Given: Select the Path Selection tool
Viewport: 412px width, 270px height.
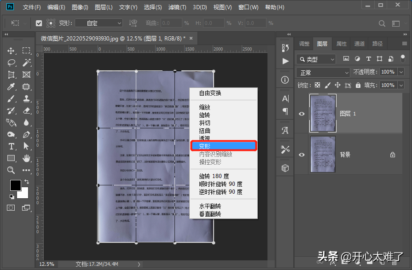Looking at the screenshot, I should pos(26,146).
